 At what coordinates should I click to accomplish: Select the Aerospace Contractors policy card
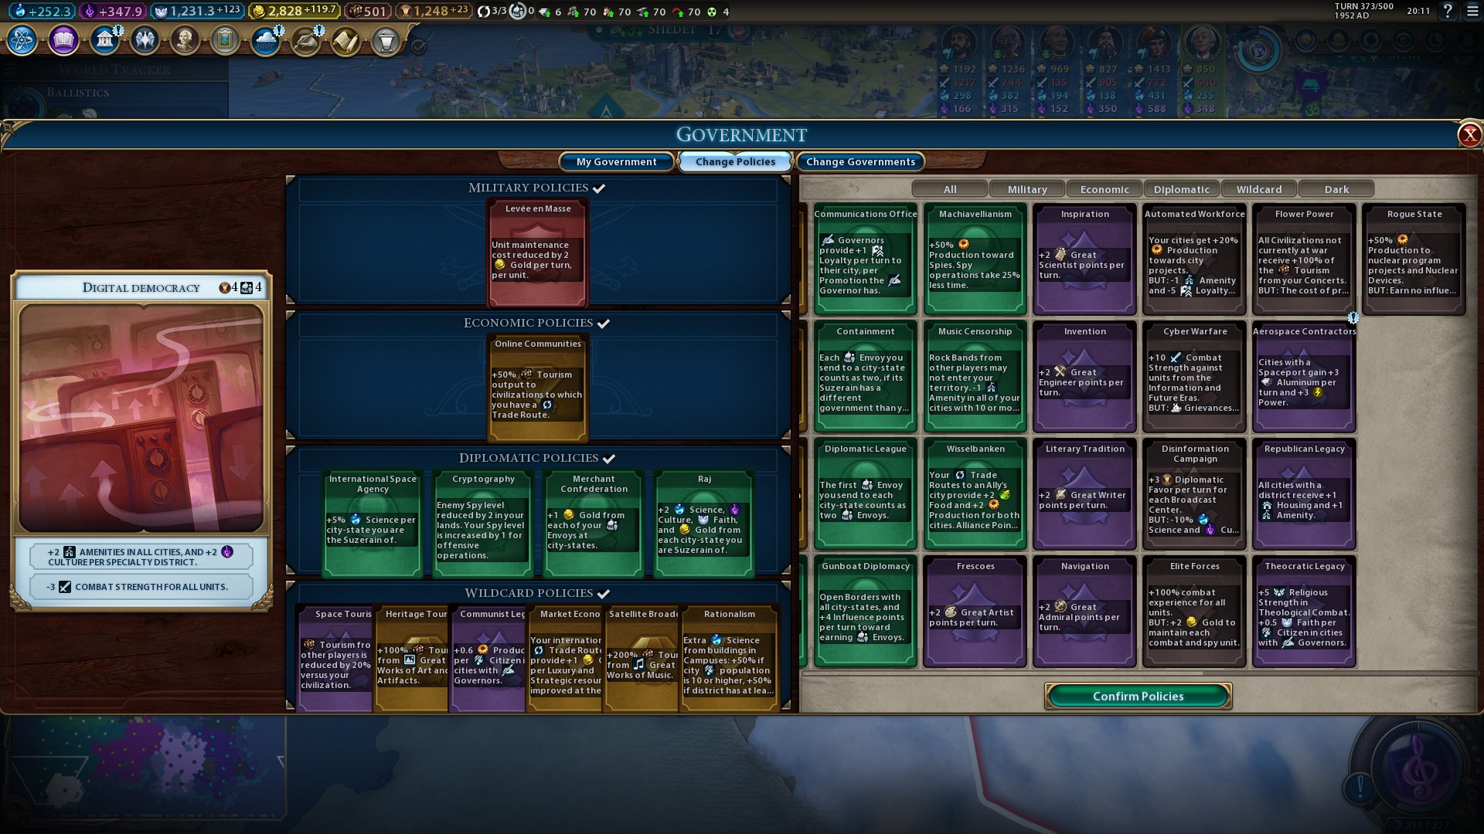pyautogui.click(x=1304, y=377)
